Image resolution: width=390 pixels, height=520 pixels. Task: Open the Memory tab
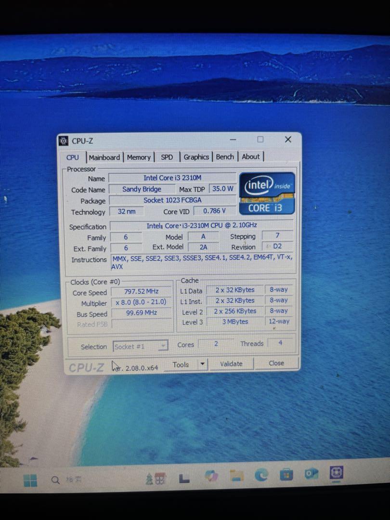click(x=139, y=157)
